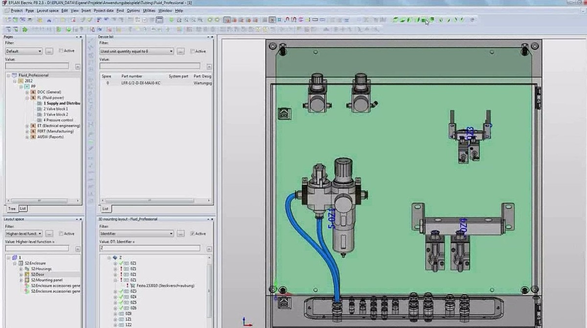Click the S2:Mounting panel icon in Layout space

tap(27, 280)
